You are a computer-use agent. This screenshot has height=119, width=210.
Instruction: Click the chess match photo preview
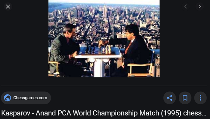(x=104, y=39)
